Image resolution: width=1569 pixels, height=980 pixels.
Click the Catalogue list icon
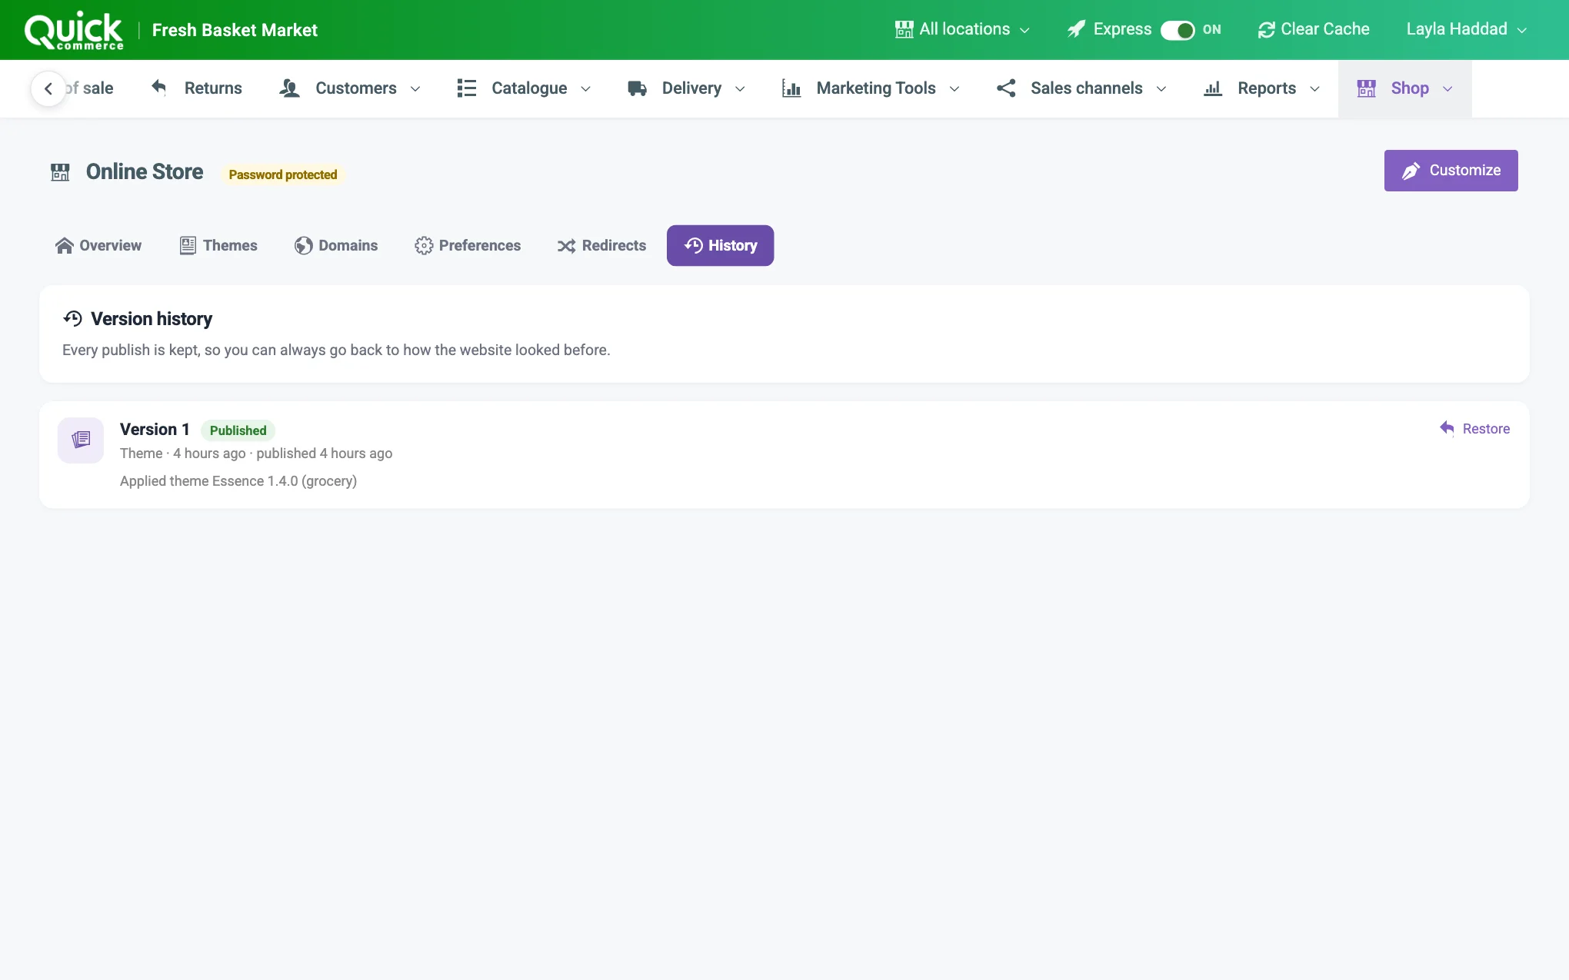tap(466, 88)
